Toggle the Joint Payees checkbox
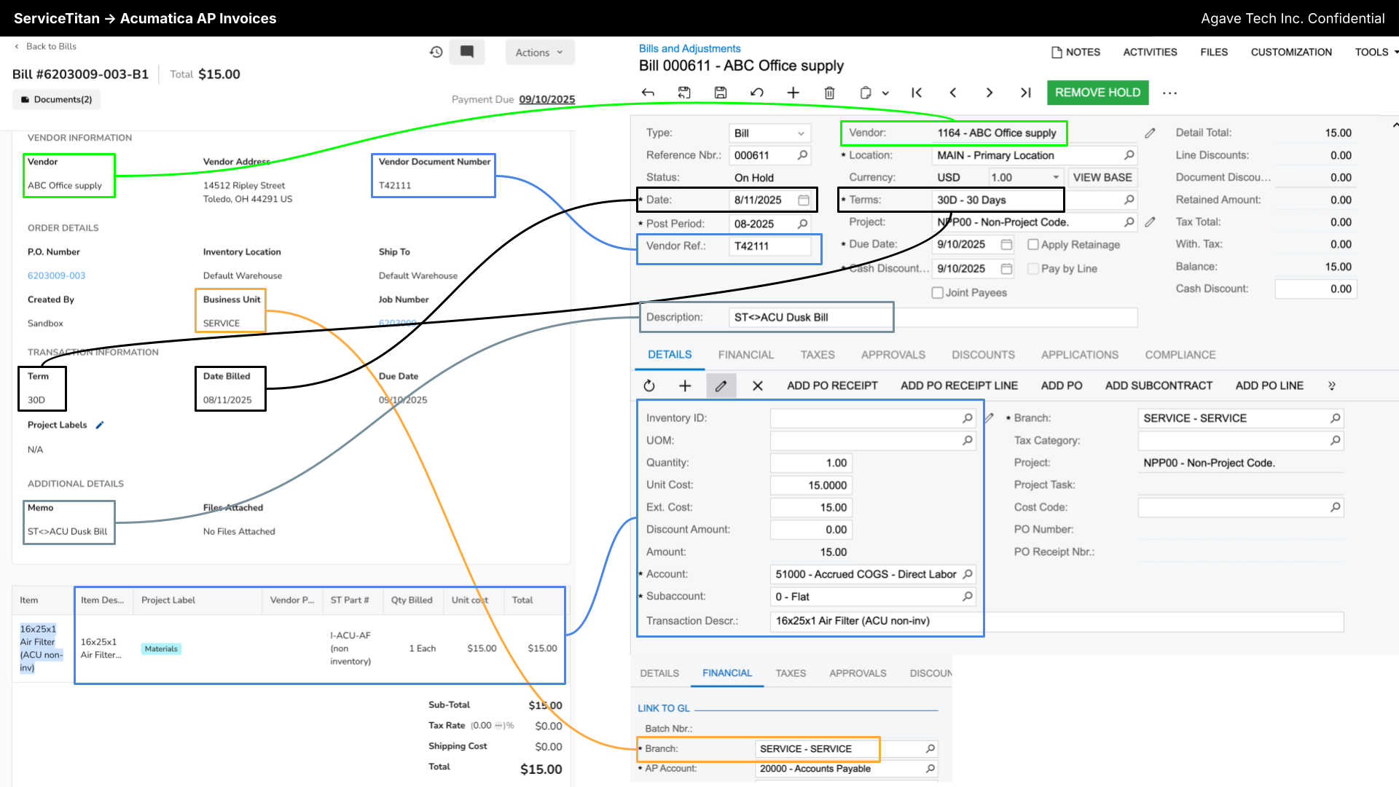 [938, 293]
